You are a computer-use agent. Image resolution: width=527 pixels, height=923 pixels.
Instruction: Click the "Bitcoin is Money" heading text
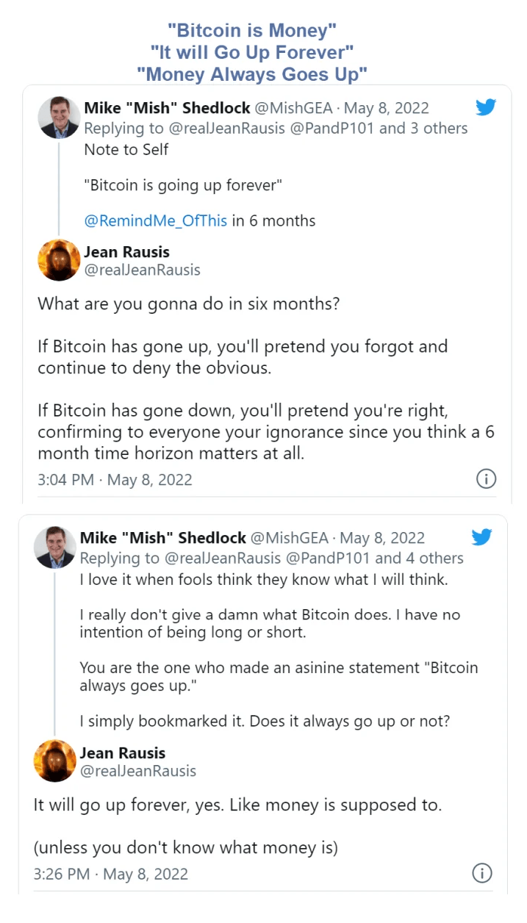click(252, 30)
